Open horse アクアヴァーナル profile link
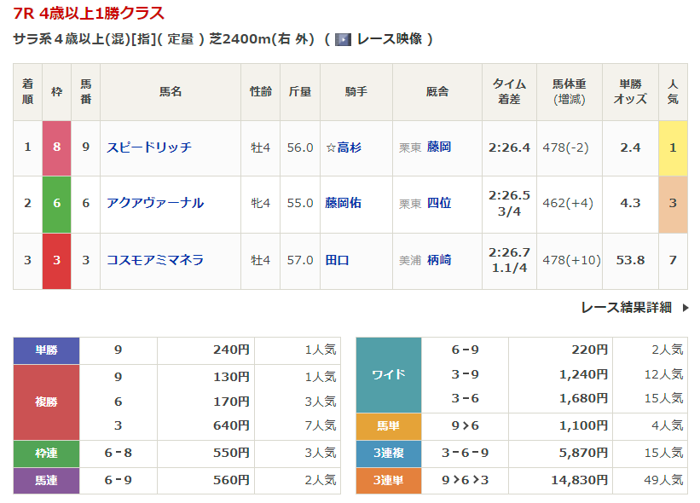This screenshot has height=503, width=700. (x=155, y=204)
